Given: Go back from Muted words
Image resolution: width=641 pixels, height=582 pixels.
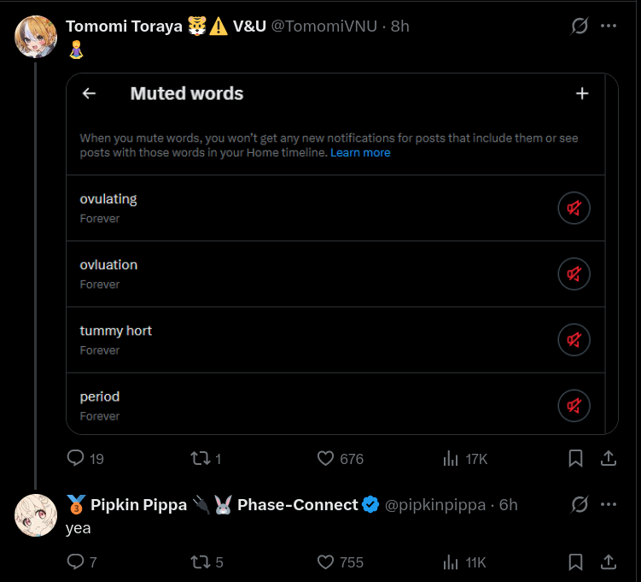Looking at the screenshot, I should point(89,94).
